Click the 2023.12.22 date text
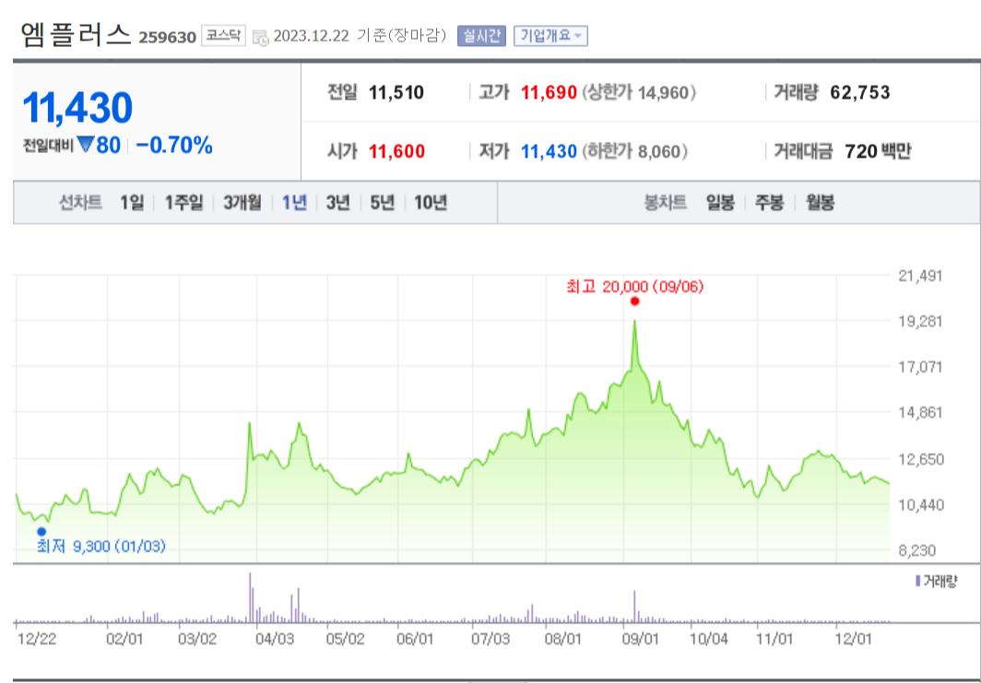 point(311,36)
